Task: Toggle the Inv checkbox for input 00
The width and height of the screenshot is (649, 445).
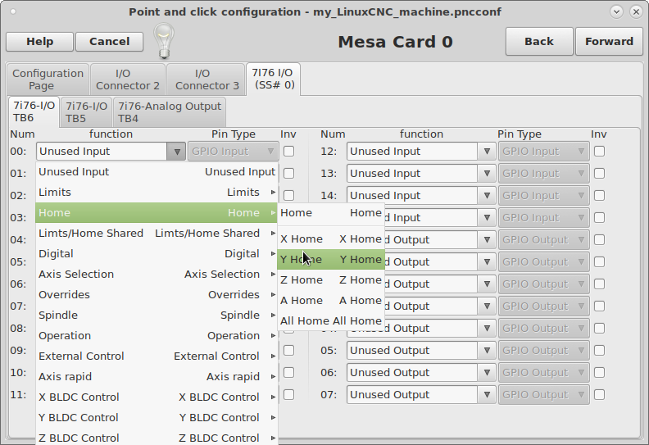Action: click(289, 152)
